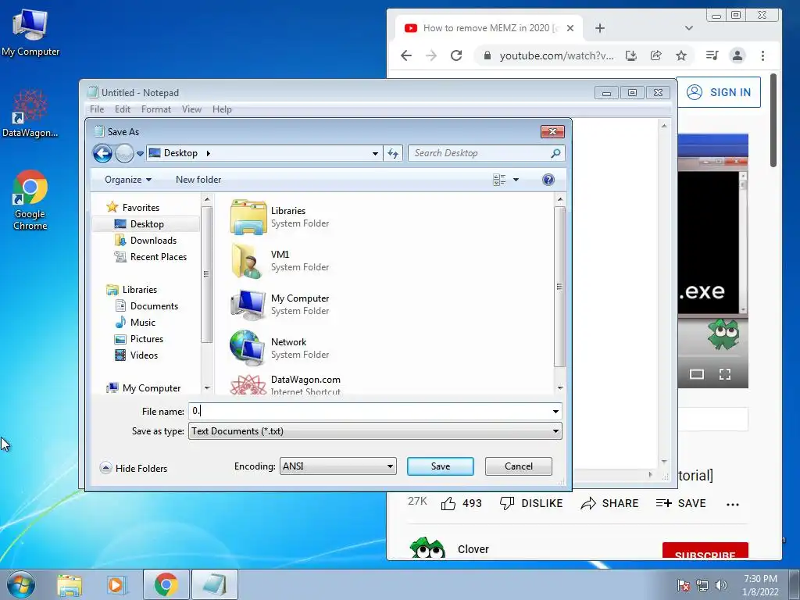Click the Cancel button
The height and width of the screenshot is (600, 800).
click(519, 466)
